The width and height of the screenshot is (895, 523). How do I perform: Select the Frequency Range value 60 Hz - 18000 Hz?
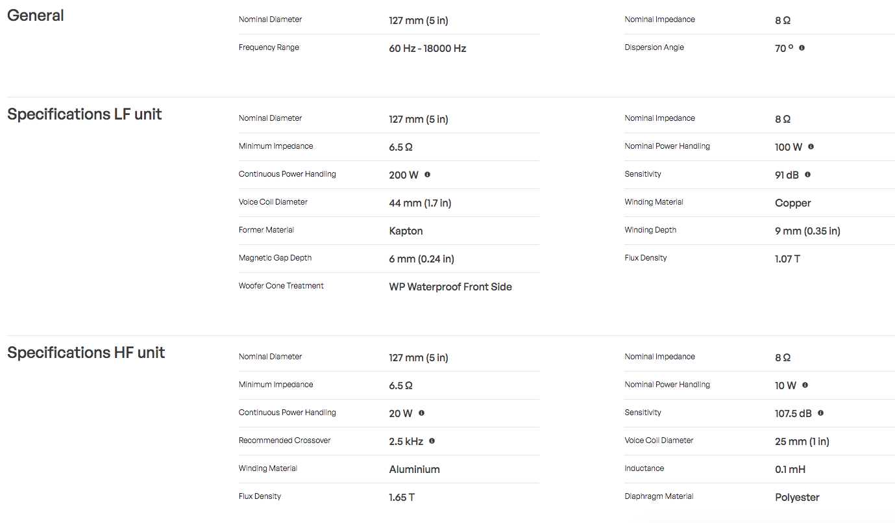[428, 48]
